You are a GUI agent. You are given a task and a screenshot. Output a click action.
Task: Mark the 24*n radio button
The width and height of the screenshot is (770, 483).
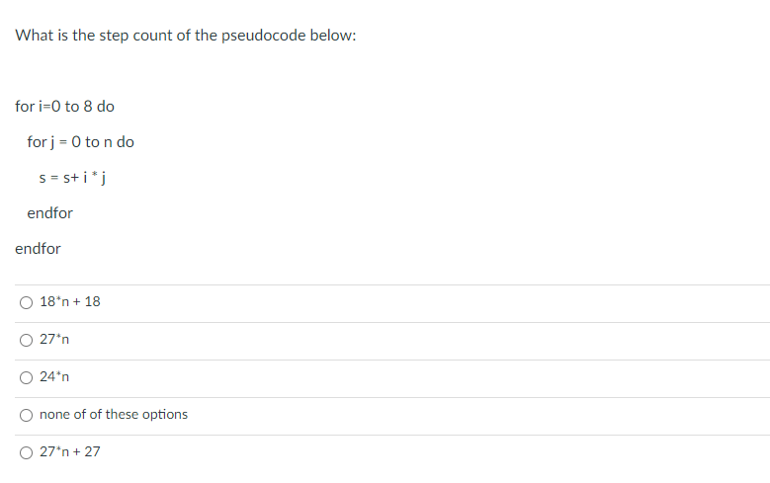tap(26, 377)
